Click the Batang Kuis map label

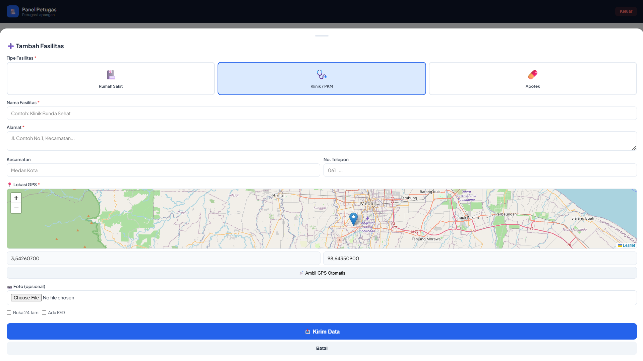click(430, 192)
